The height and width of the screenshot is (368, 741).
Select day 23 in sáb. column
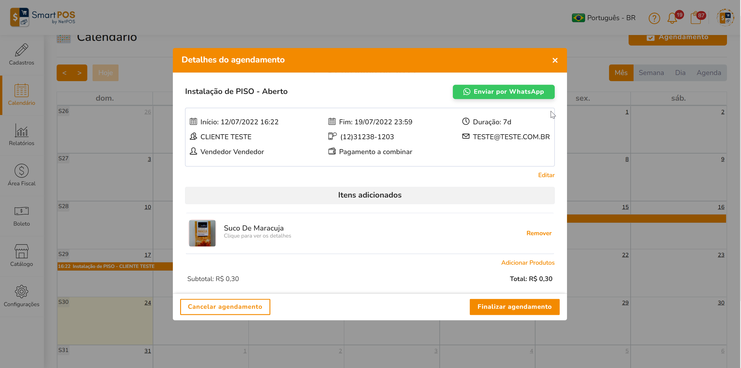pos(721,255)
